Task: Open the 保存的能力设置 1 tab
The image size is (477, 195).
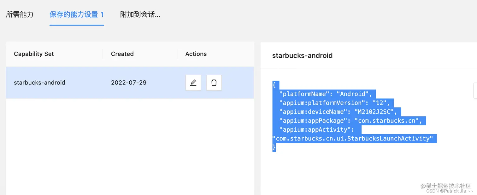Action: point(77,14)
